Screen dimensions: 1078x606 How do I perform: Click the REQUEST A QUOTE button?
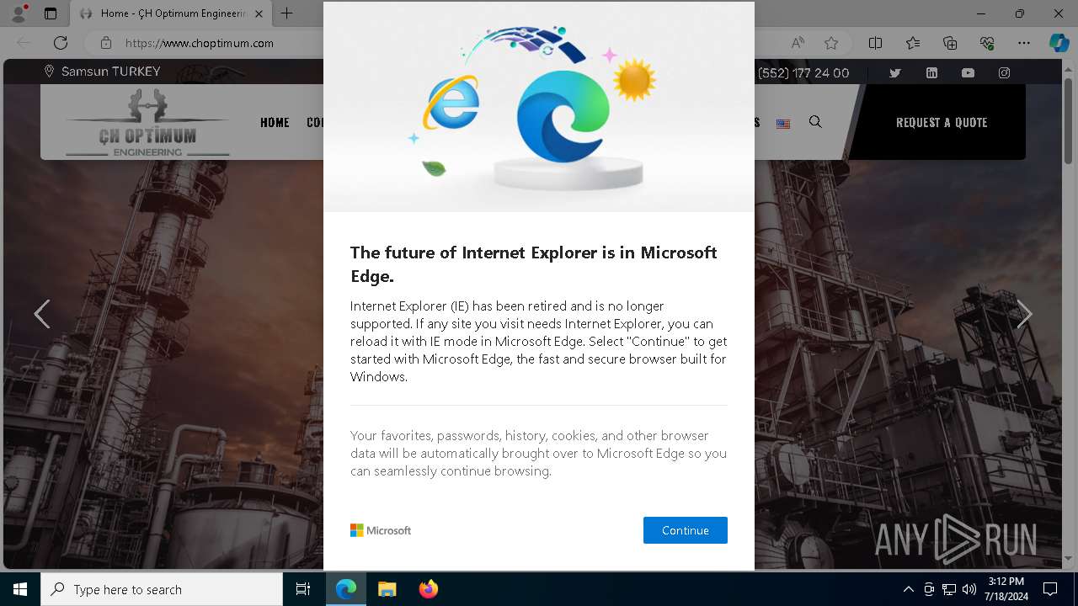[942, 123]
